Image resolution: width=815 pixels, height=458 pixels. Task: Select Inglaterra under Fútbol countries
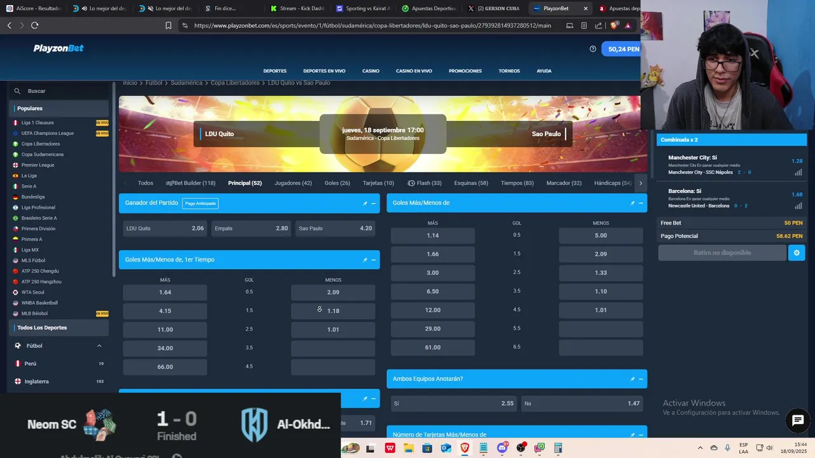tap(36, 382)
